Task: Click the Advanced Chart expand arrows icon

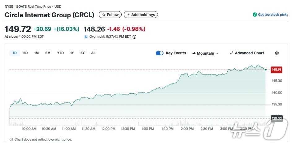Action: pos(232,53)
